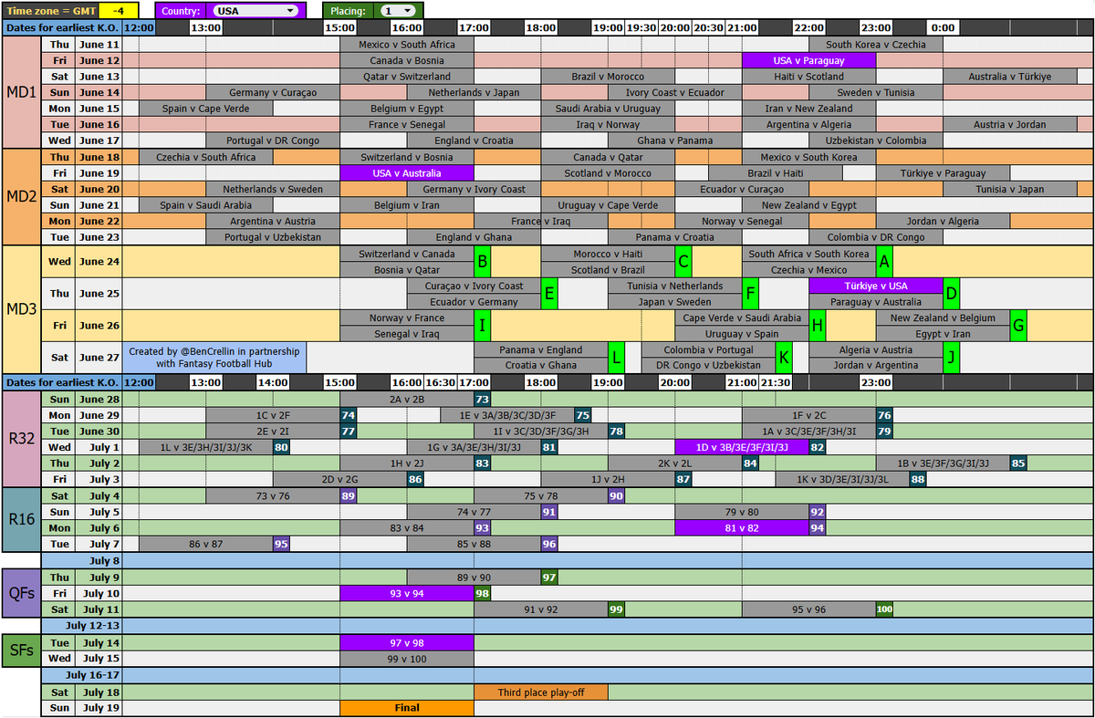The height and width of the screenshot is (718, 1095).
Task: Select the England v Croatia cell
Action: (474, 140)
